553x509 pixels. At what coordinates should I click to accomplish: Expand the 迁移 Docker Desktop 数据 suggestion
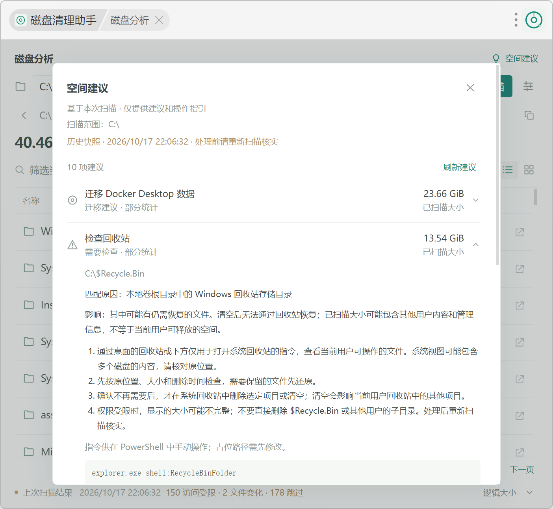[476, 200]
